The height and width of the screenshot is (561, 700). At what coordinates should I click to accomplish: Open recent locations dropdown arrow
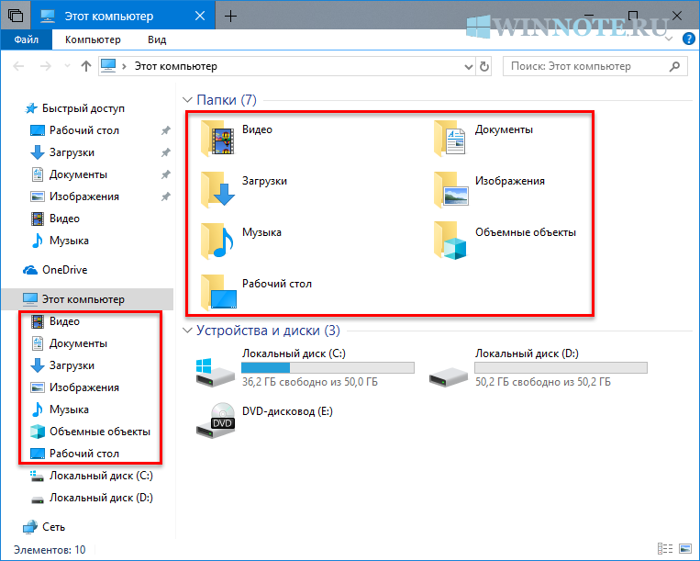[67, 66]
